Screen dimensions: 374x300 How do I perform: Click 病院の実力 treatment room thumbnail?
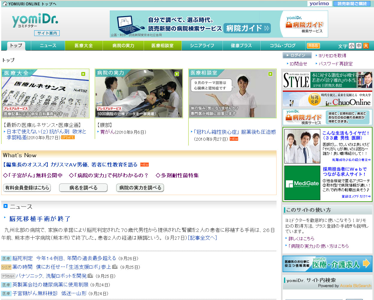click(x=139, y=94)
